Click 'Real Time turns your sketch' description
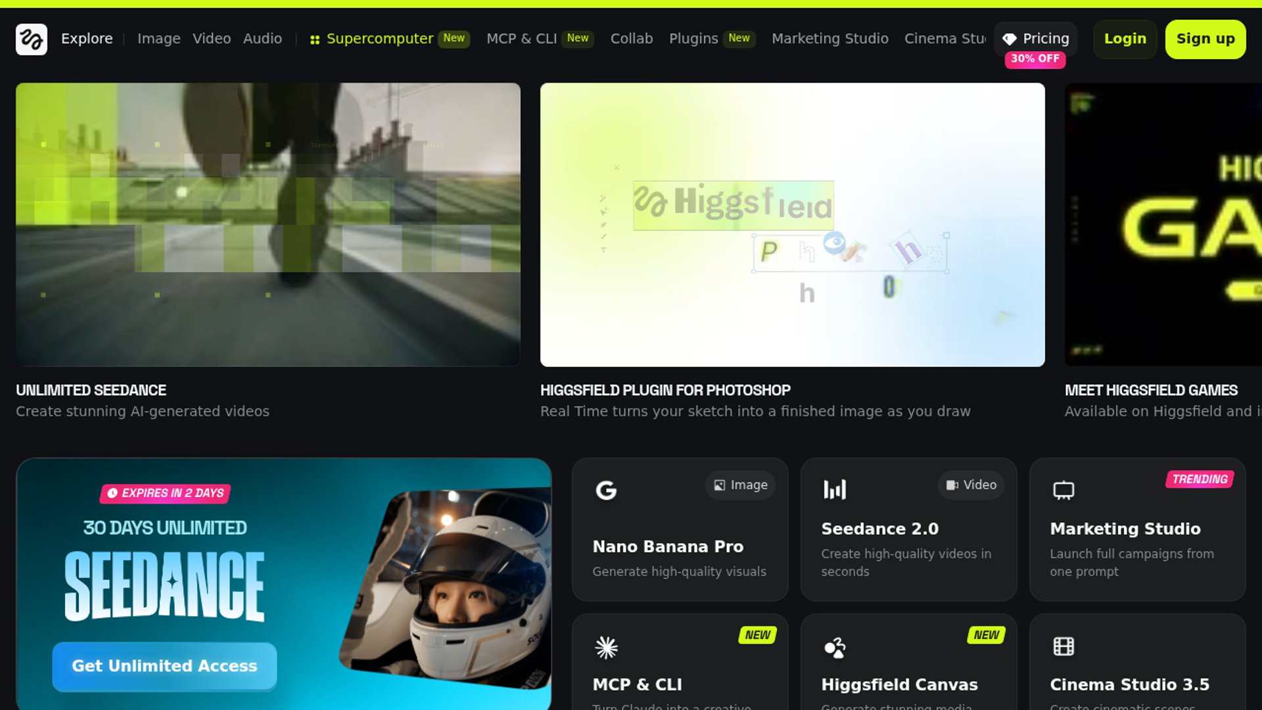Image resolution: width=1262 pixels, height=710 pixels. 755,412
